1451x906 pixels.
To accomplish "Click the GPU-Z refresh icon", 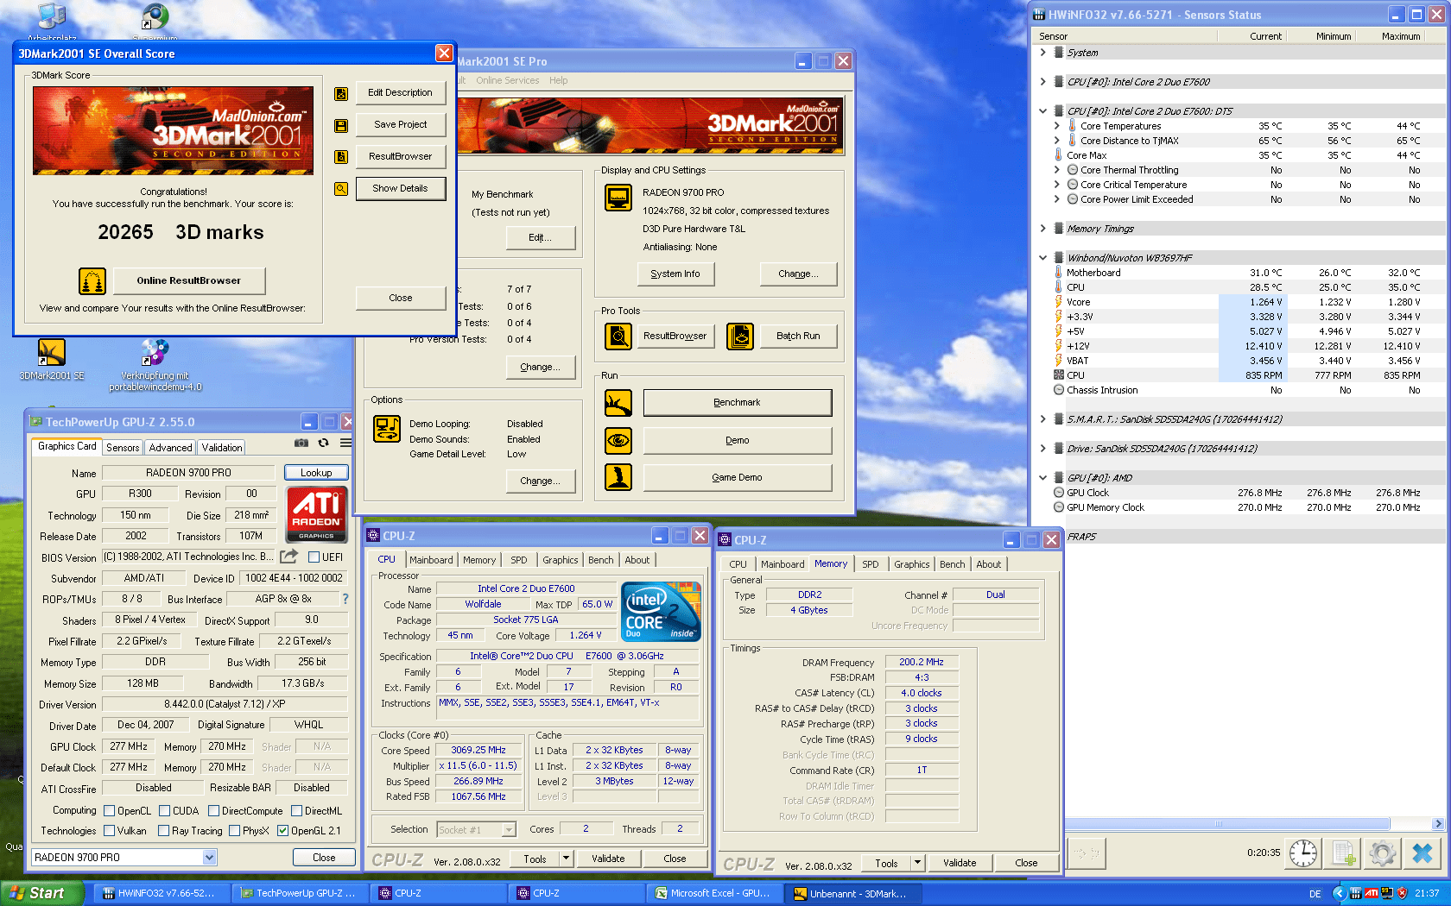I will 324,443.
